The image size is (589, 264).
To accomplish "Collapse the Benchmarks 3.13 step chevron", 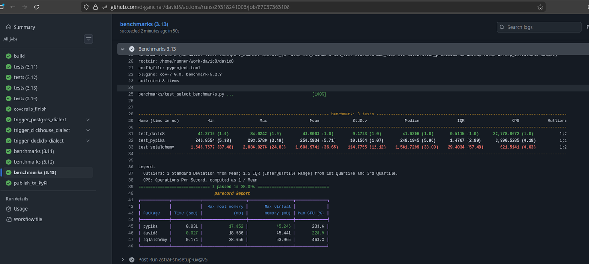I will pyautogui.click(x=123, y=49).
